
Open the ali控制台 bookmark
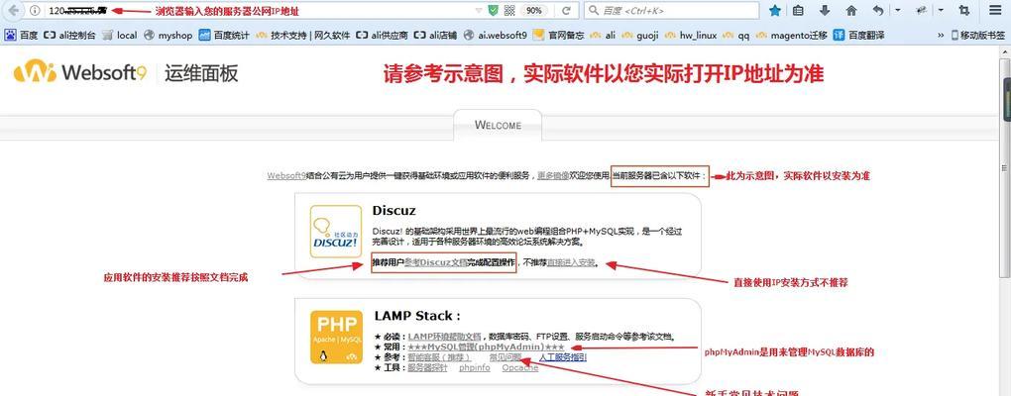[69, 36]
